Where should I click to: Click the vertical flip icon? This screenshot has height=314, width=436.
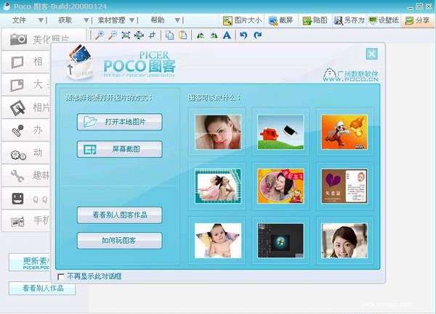click(214, 36)
